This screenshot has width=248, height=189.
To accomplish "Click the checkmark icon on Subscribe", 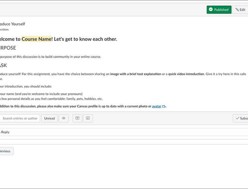I will coord(237,118).
